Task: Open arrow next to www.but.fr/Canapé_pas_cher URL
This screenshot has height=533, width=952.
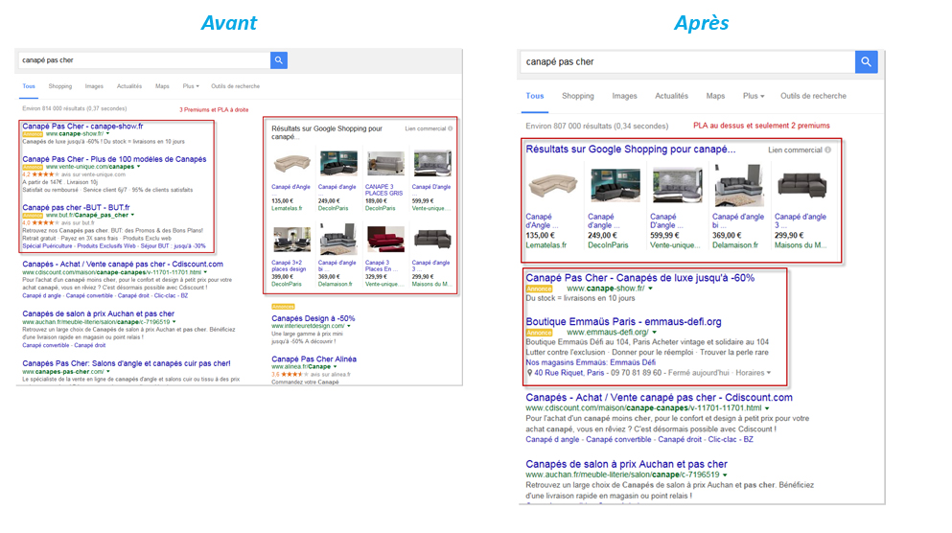Action: tap(132, 215)
